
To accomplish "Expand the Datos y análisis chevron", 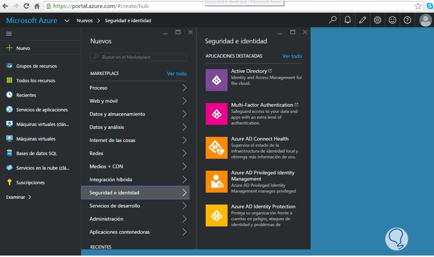I will [x=185, y=127].
